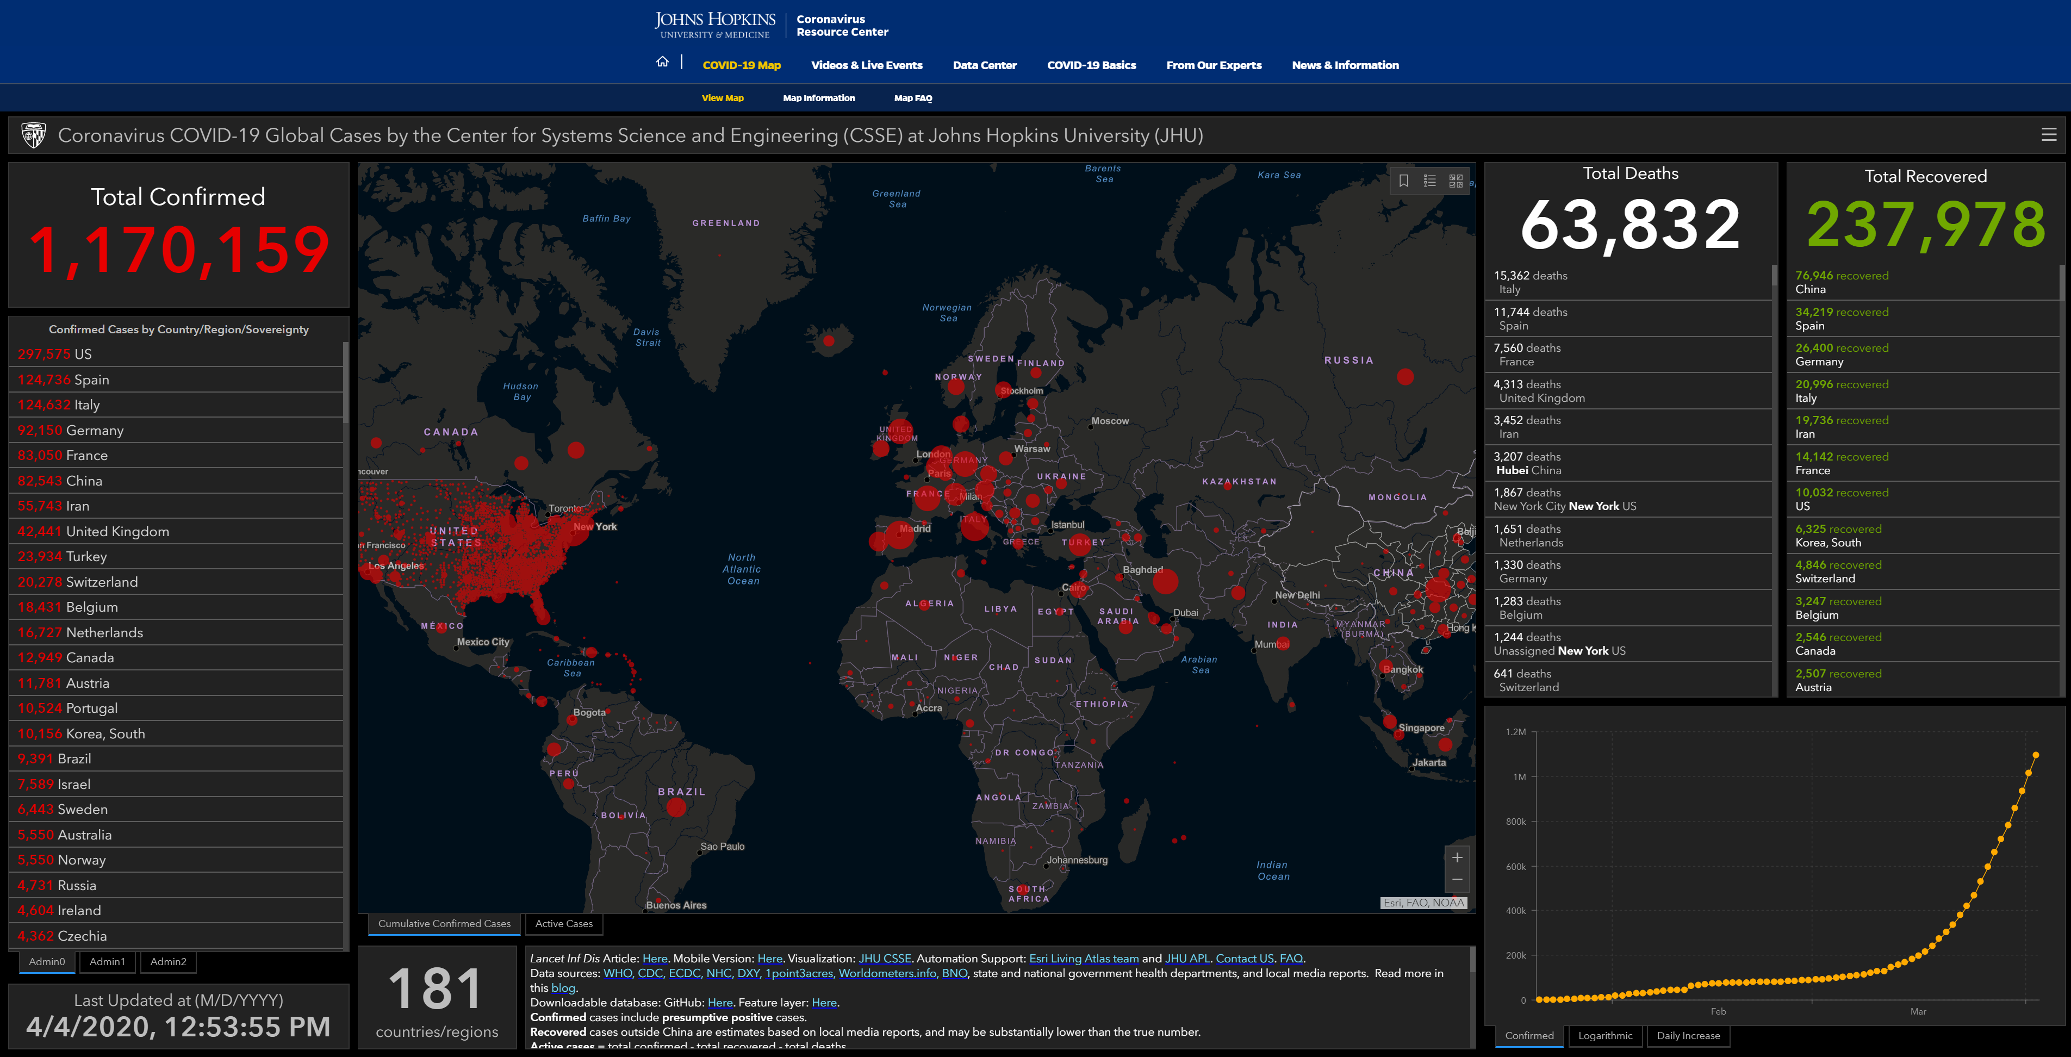
Task: Click the New York City deaths entry
Action: (x=1629, y=500)
